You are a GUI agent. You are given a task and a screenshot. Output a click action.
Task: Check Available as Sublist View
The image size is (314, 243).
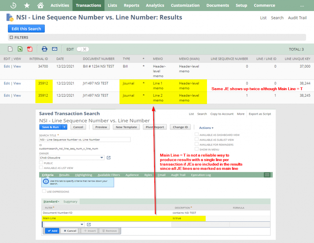(x=197, y=139)
